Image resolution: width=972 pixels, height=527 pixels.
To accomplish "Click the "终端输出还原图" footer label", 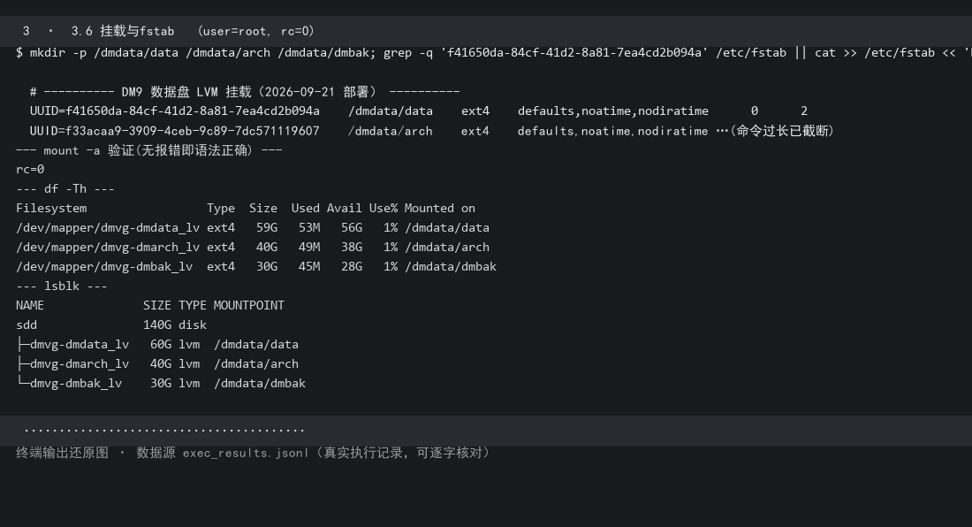I will [x=62, y=453].
